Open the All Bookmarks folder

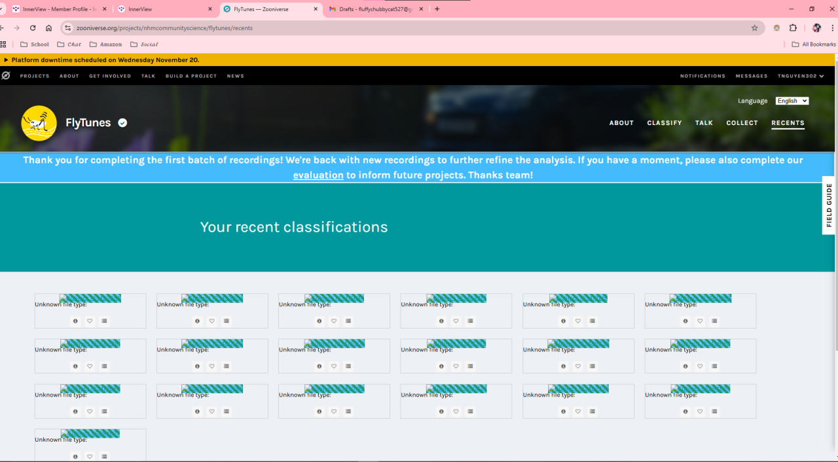pos(814,44)
